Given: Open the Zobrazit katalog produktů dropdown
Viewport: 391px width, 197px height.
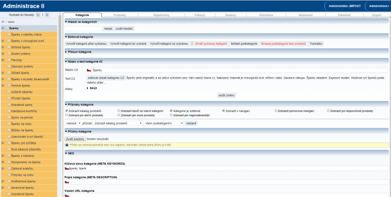Looking at the screenshot, I should tap(117, 124).
